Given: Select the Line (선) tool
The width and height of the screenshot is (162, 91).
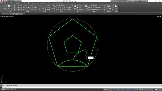Looking at the screenshot, I should 2,7.
